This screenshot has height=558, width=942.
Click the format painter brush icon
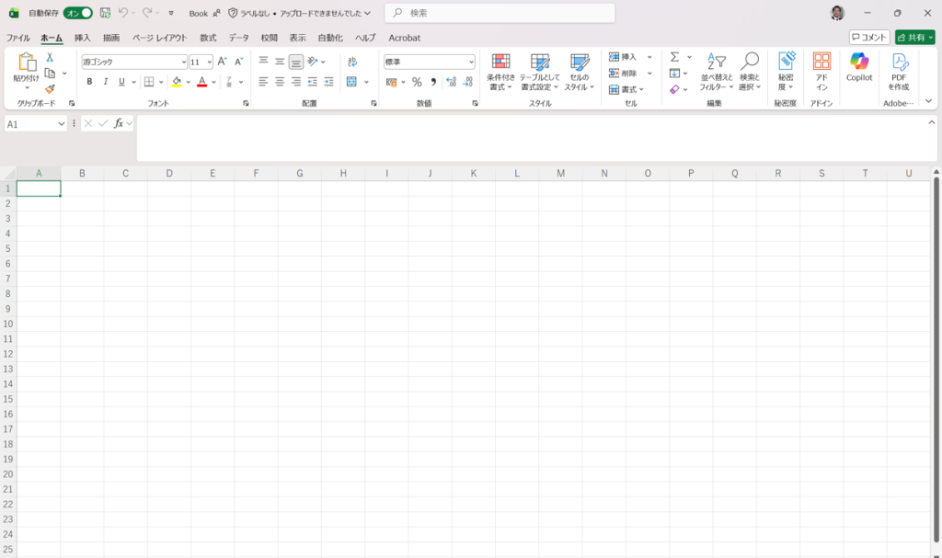coord(50,89)
